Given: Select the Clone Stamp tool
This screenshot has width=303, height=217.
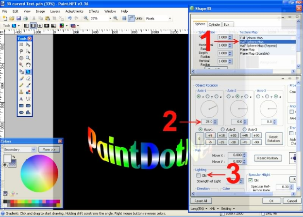Looking at the screenshot, I should (21, 92).
